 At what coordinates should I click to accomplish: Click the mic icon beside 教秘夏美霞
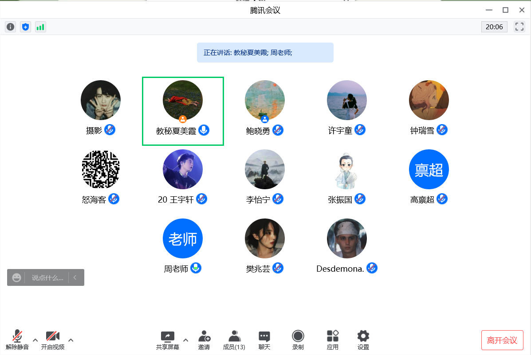click(x=204, y=130)
